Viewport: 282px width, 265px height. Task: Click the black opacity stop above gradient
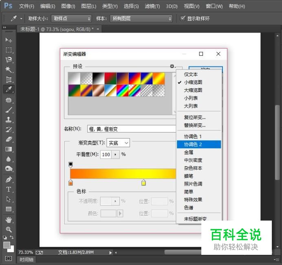tap(70, 165)
